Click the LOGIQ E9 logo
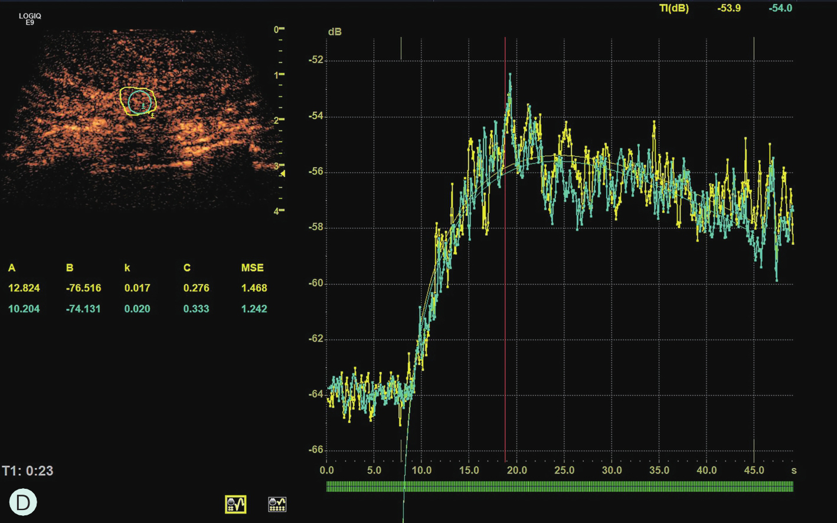This screenshot has height=523, width=837. click(30, 19)
